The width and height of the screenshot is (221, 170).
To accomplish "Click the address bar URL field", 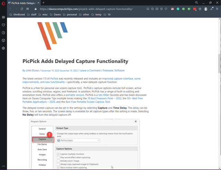I will tap(86, 9).
